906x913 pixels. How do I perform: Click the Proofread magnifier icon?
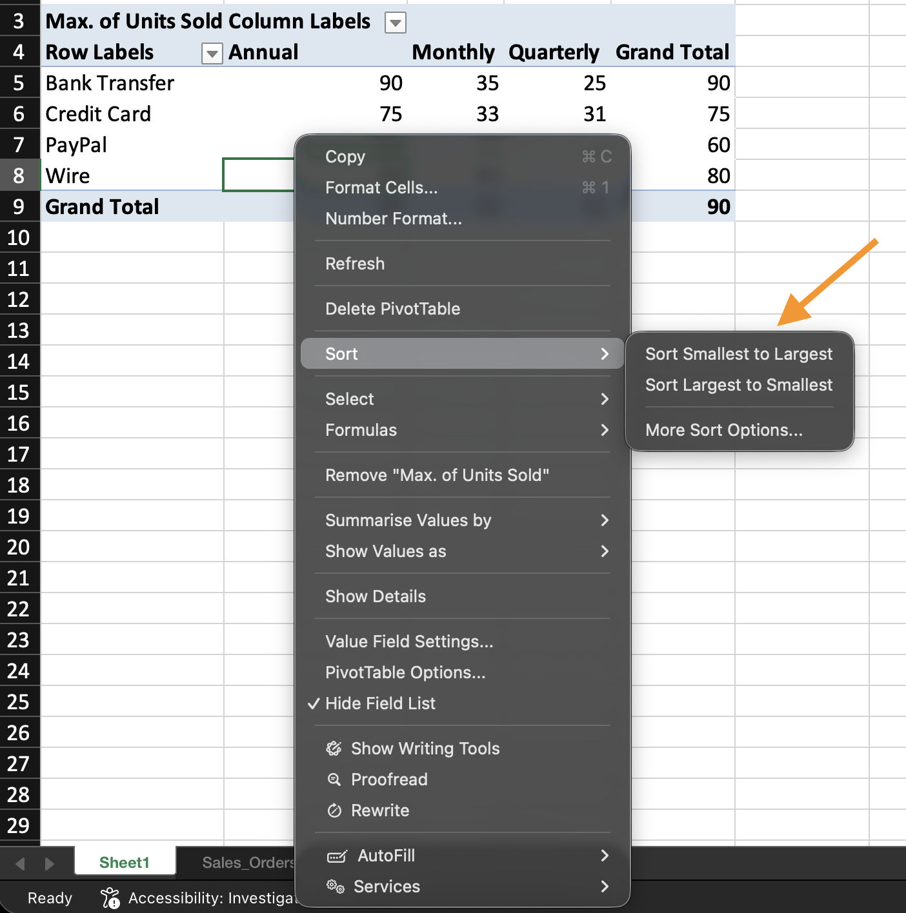pos(334,780)
